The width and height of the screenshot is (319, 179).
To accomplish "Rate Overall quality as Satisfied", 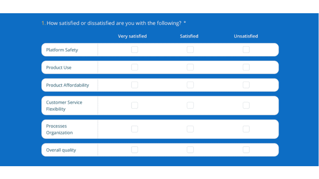I will (x=190, y=150).
